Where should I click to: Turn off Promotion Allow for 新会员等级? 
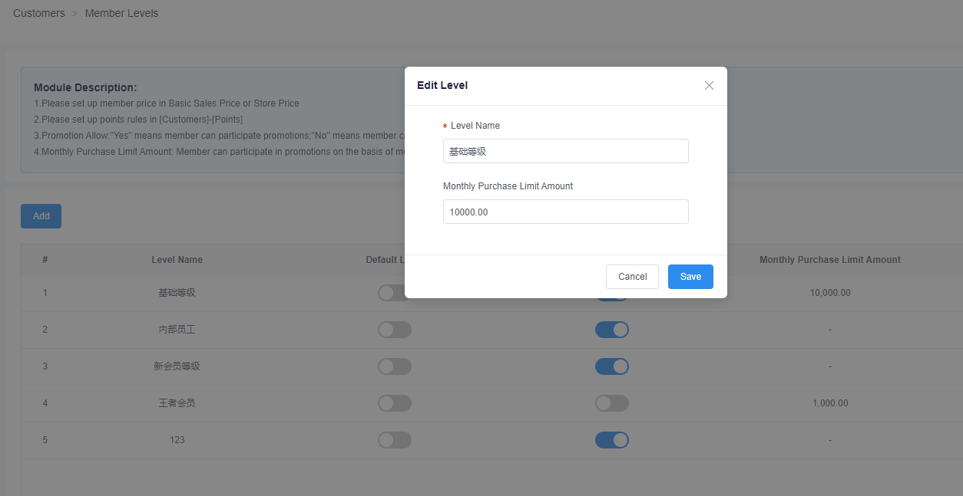(x=612, y=366)
